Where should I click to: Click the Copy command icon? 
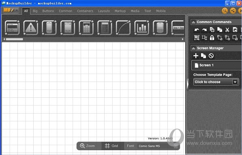pos(212,30)
